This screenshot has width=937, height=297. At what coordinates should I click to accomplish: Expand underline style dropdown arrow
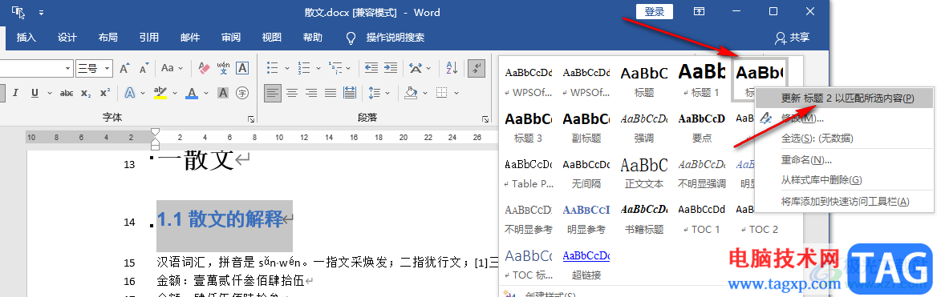pyautogui.click(x=49, y=92)
